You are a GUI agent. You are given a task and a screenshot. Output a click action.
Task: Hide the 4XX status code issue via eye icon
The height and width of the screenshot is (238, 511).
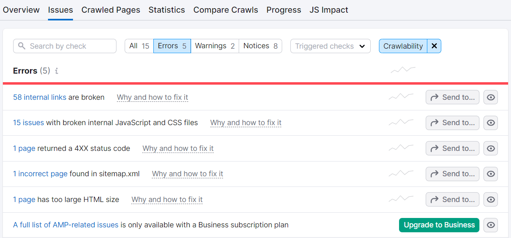[491, 148]
